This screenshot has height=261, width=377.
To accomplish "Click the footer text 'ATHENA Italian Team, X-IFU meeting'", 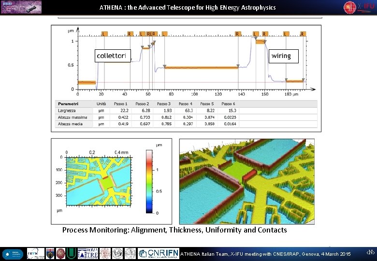I will [265, 254].
